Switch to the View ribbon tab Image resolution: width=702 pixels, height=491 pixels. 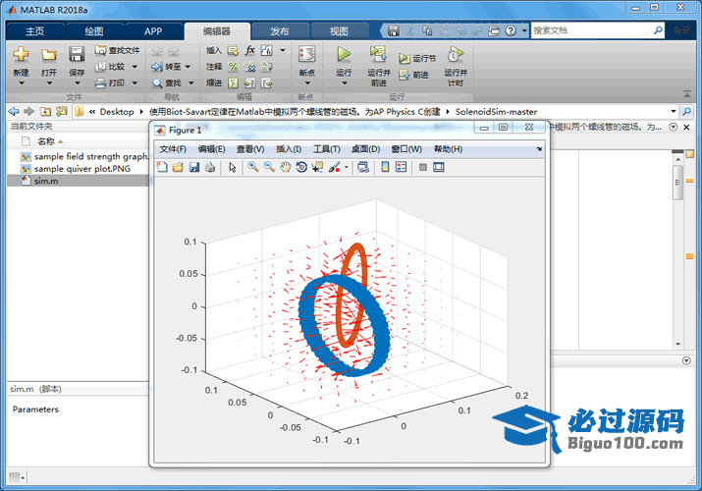point(339,30)
